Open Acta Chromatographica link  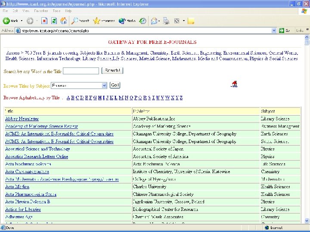click(27, 171)
